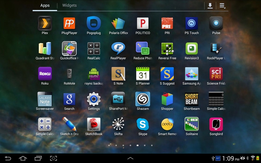Open RockPlayer Lite
The height and width of the screenshot is (163, 261).
point(216,48)
